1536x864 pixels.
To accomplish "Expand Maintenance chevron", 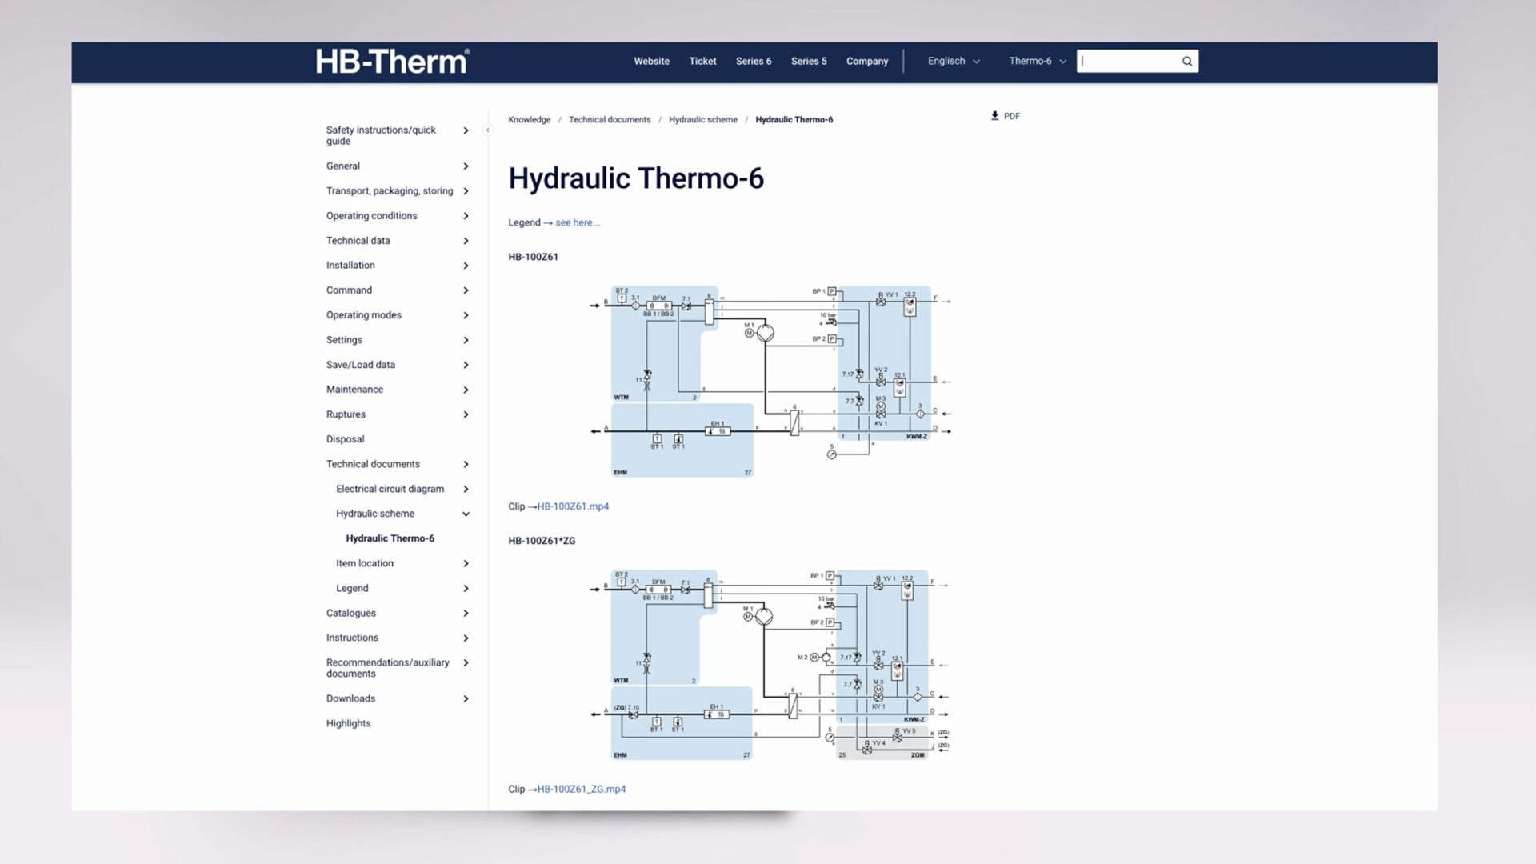I will coord(466,390).
